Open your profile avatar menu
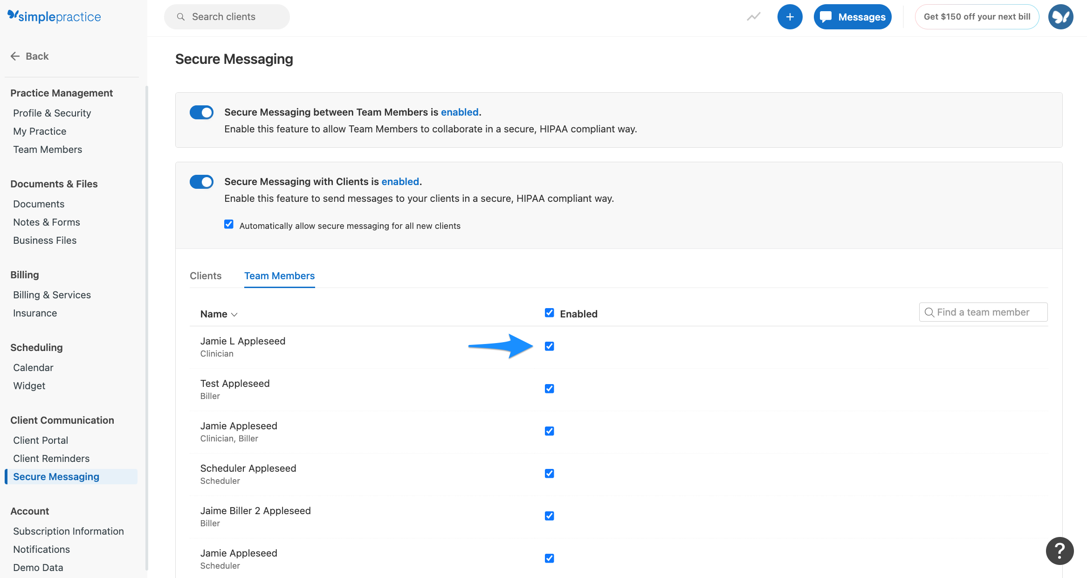The height and width of the screenshot is (578, 1087). 1060,16
